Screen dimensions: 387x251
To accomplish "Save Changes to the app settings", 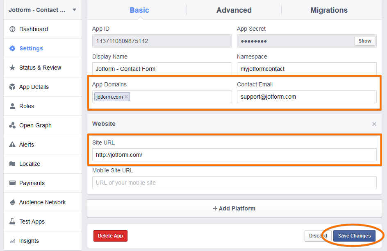I will coord(354,236).
